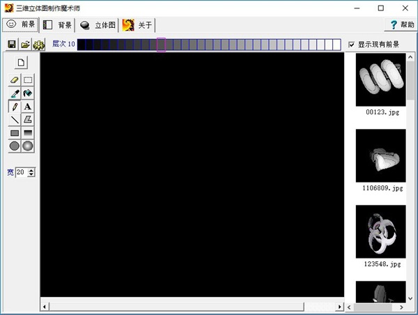Open the 立体图 tab
The width and height of the screenshot is (418, 315).
(x=98, y=24)
